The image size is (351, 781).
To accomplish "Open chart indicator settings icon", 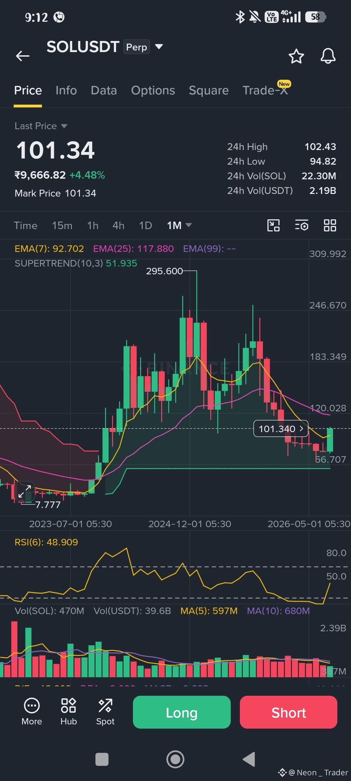I will click(x=302, y=225).
